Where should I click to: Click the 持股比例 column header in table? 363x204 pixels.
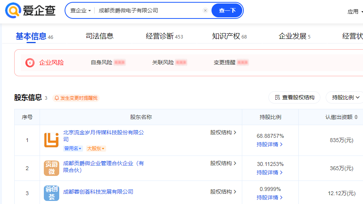270,117
